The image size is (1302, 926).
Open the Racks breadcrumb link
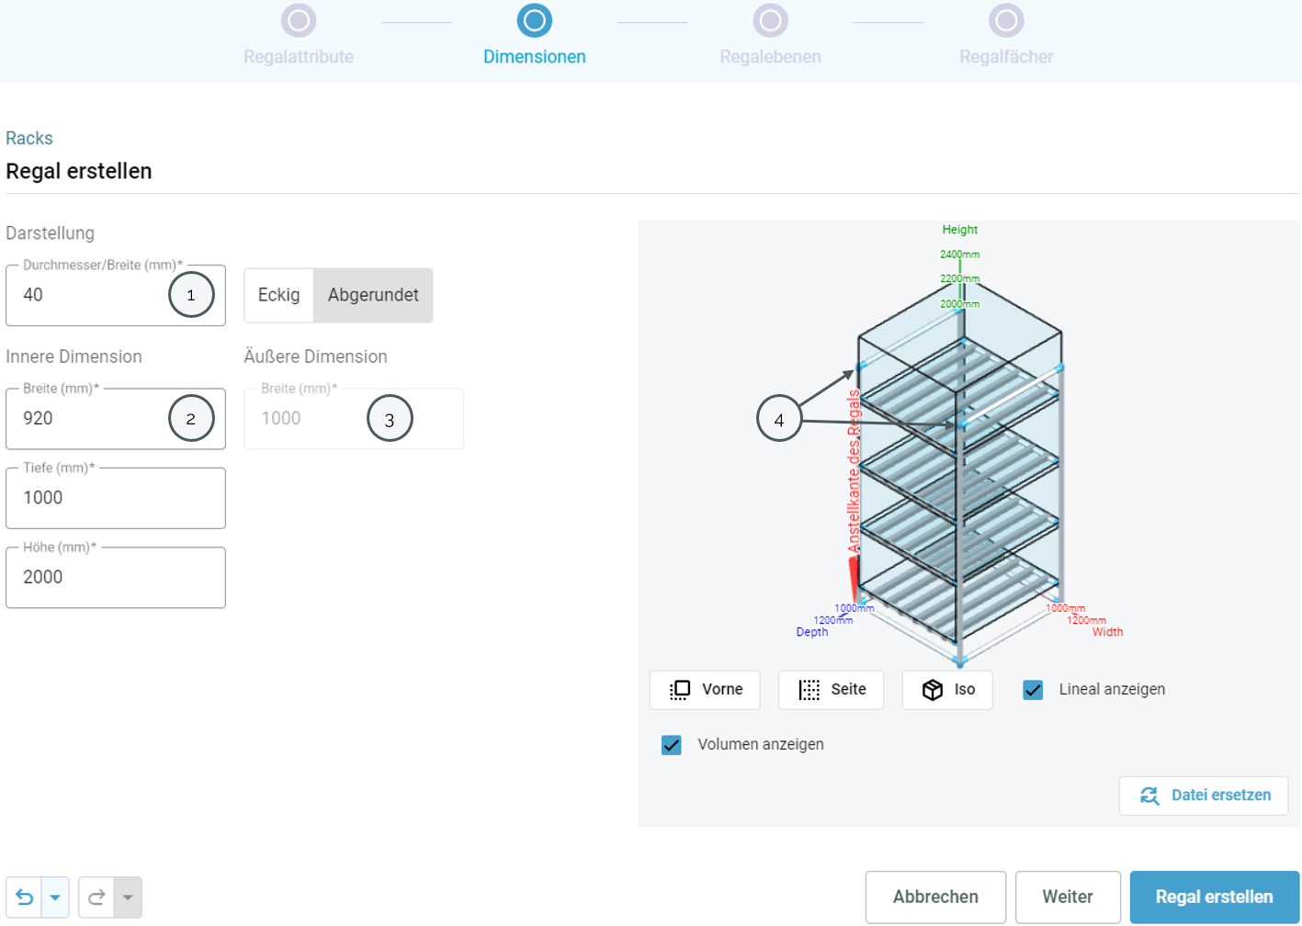click(x=29, y=139)
